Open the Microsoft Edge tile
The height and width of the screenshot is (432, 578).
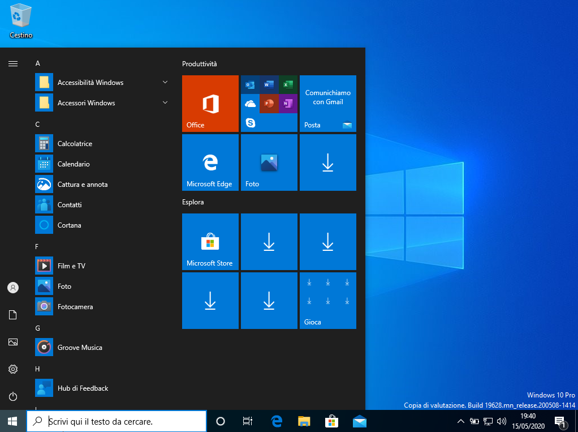tap(210, 162)
